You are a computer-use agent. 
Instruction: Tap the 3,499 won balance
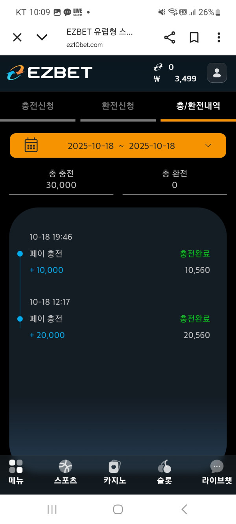pyautogui.click(x=185, y=79)
